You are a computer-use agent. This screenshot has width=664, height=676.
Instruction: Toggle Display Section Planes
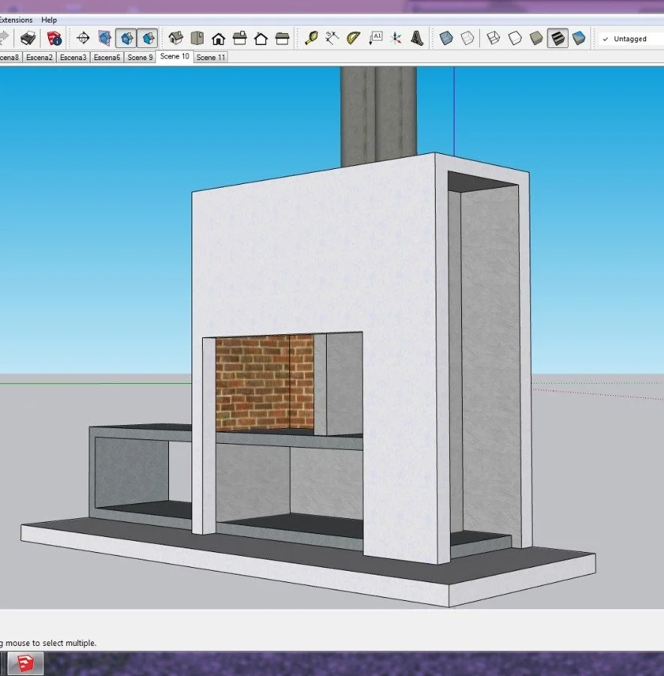coord(104,38)
